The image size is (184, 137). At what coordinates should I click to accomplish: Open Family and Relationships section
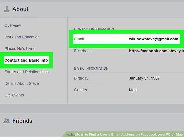(26, 72)
